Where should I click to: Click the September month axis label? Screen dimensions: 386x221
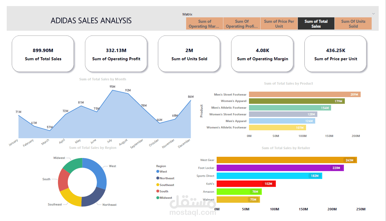137,144
